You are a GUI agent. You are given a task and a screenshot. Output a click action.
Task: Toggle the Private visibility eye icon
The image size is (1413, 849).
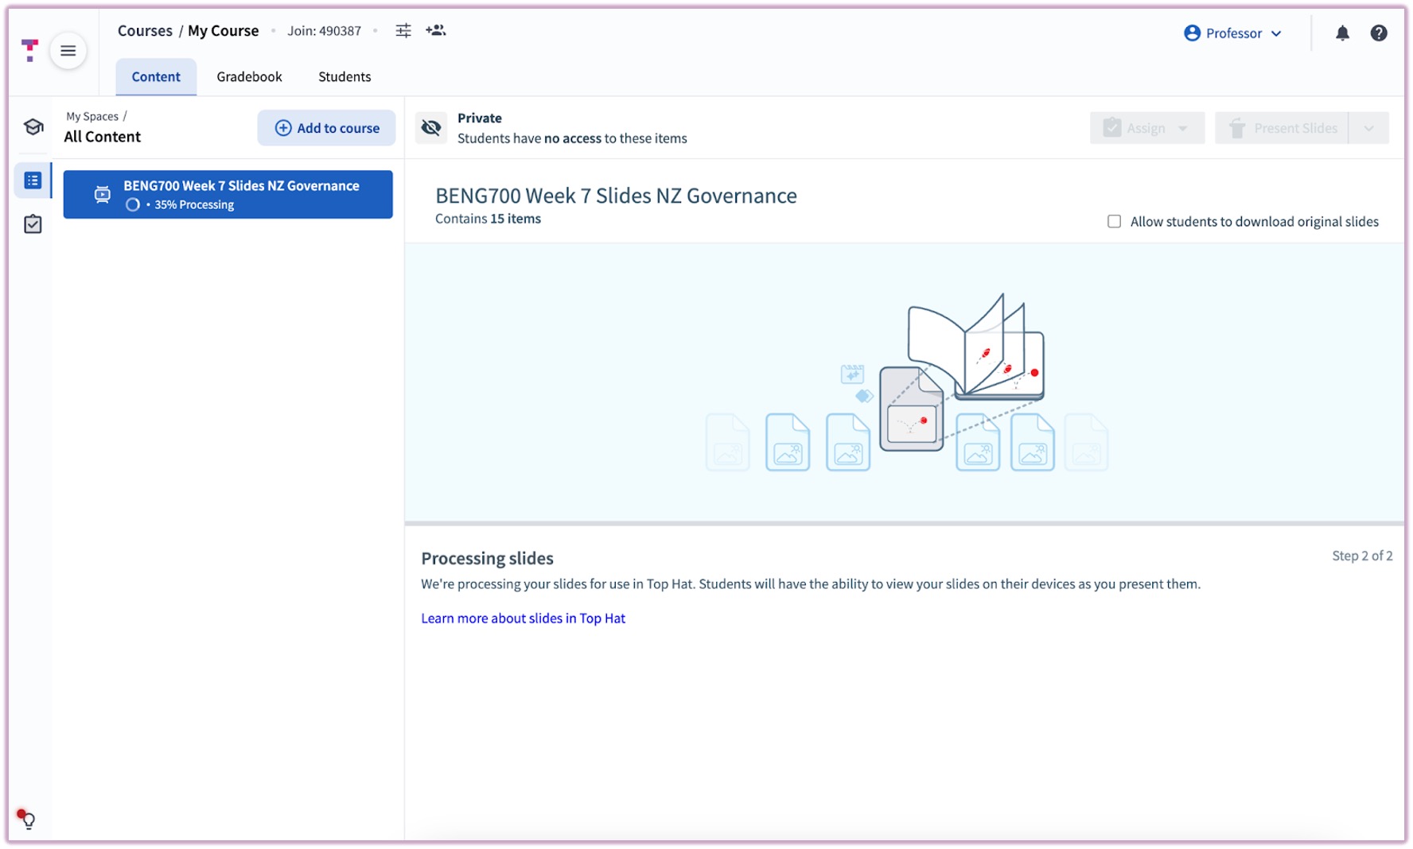[x=431, y=128]
